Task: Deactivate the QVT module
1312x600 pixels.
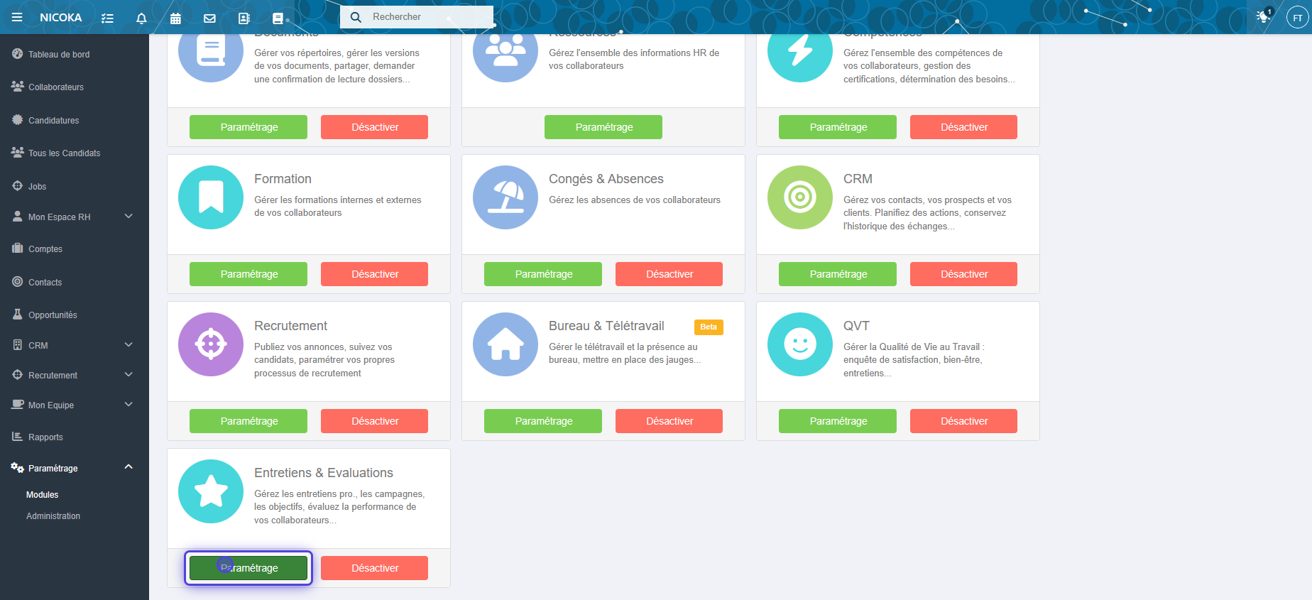Action: click(x=963, y=421)
